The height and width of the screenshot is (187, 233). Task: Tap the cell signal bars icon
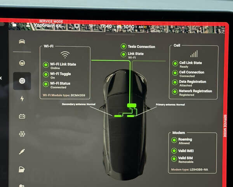coord(194,54)
